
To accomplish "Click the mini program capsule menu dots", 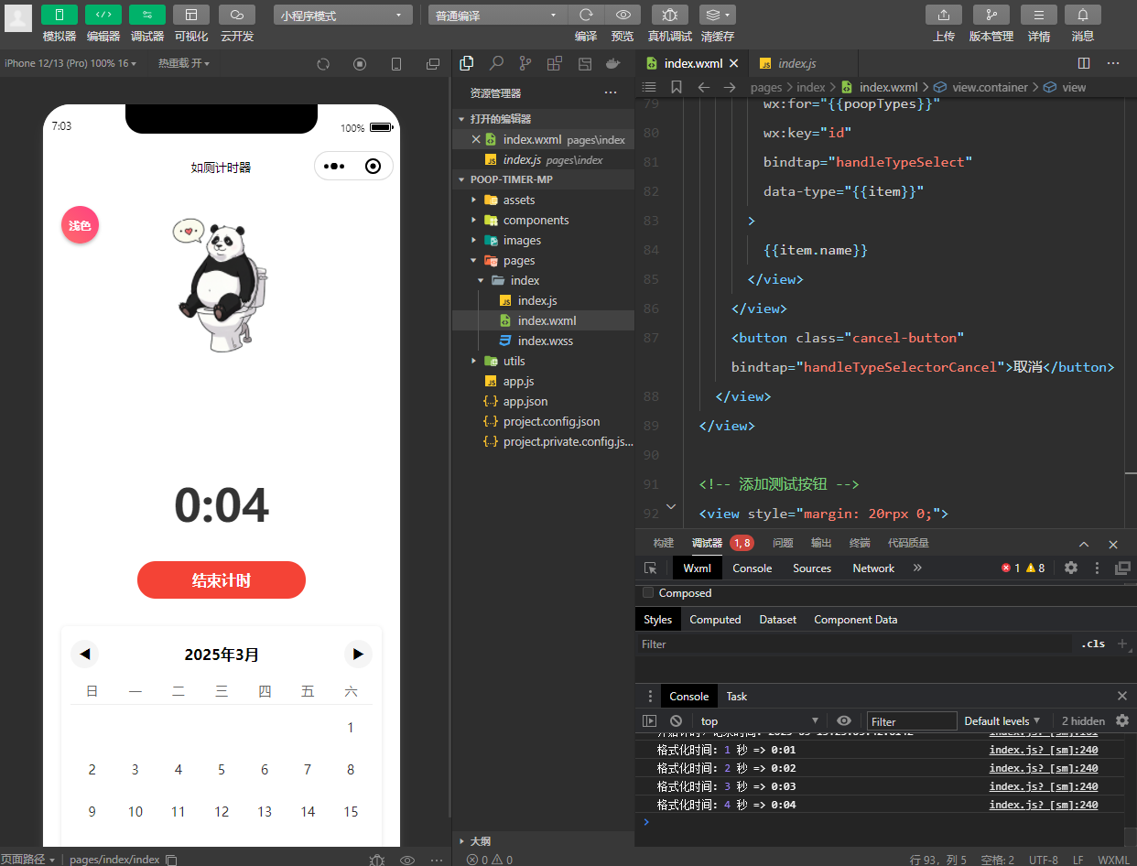I will point(334,167).
